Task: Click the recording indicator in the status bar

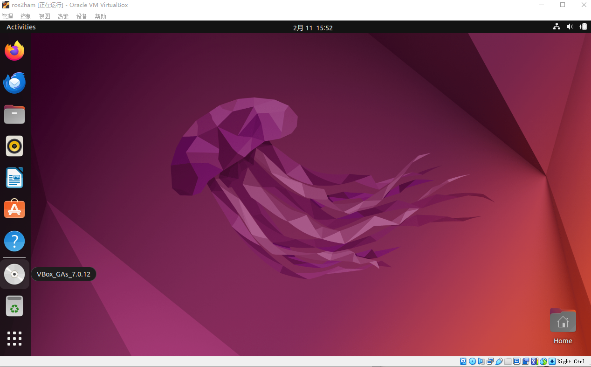Action: (x=526, y=361)
